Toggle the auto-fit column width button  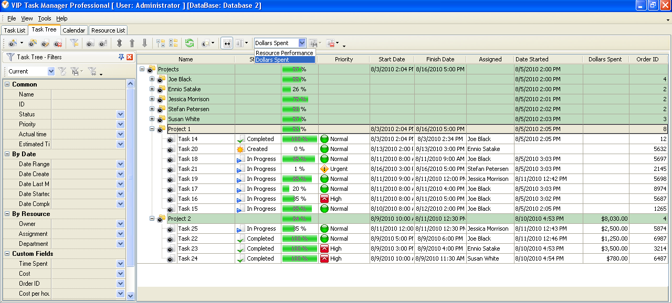[227, 44]
